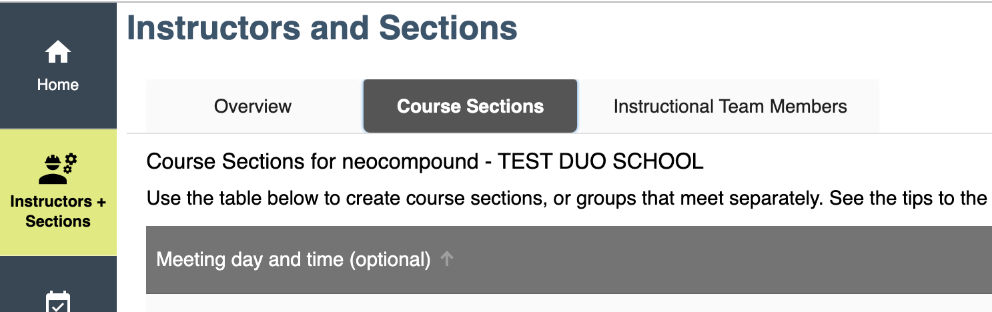Click the first table row below the header
Screen dimensions: 992x312
coord(569,303)
